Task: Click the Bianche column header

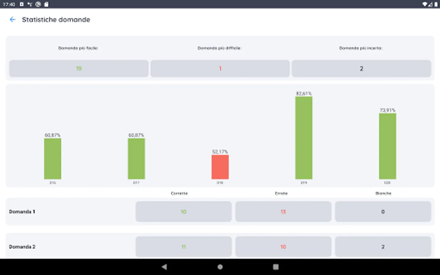Action: click(x=383, y=193)
